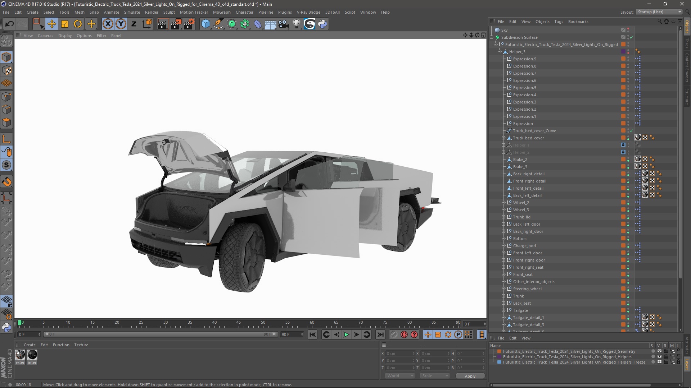Collapse the Helper_3 hierarchy

[x=499, y=52]
